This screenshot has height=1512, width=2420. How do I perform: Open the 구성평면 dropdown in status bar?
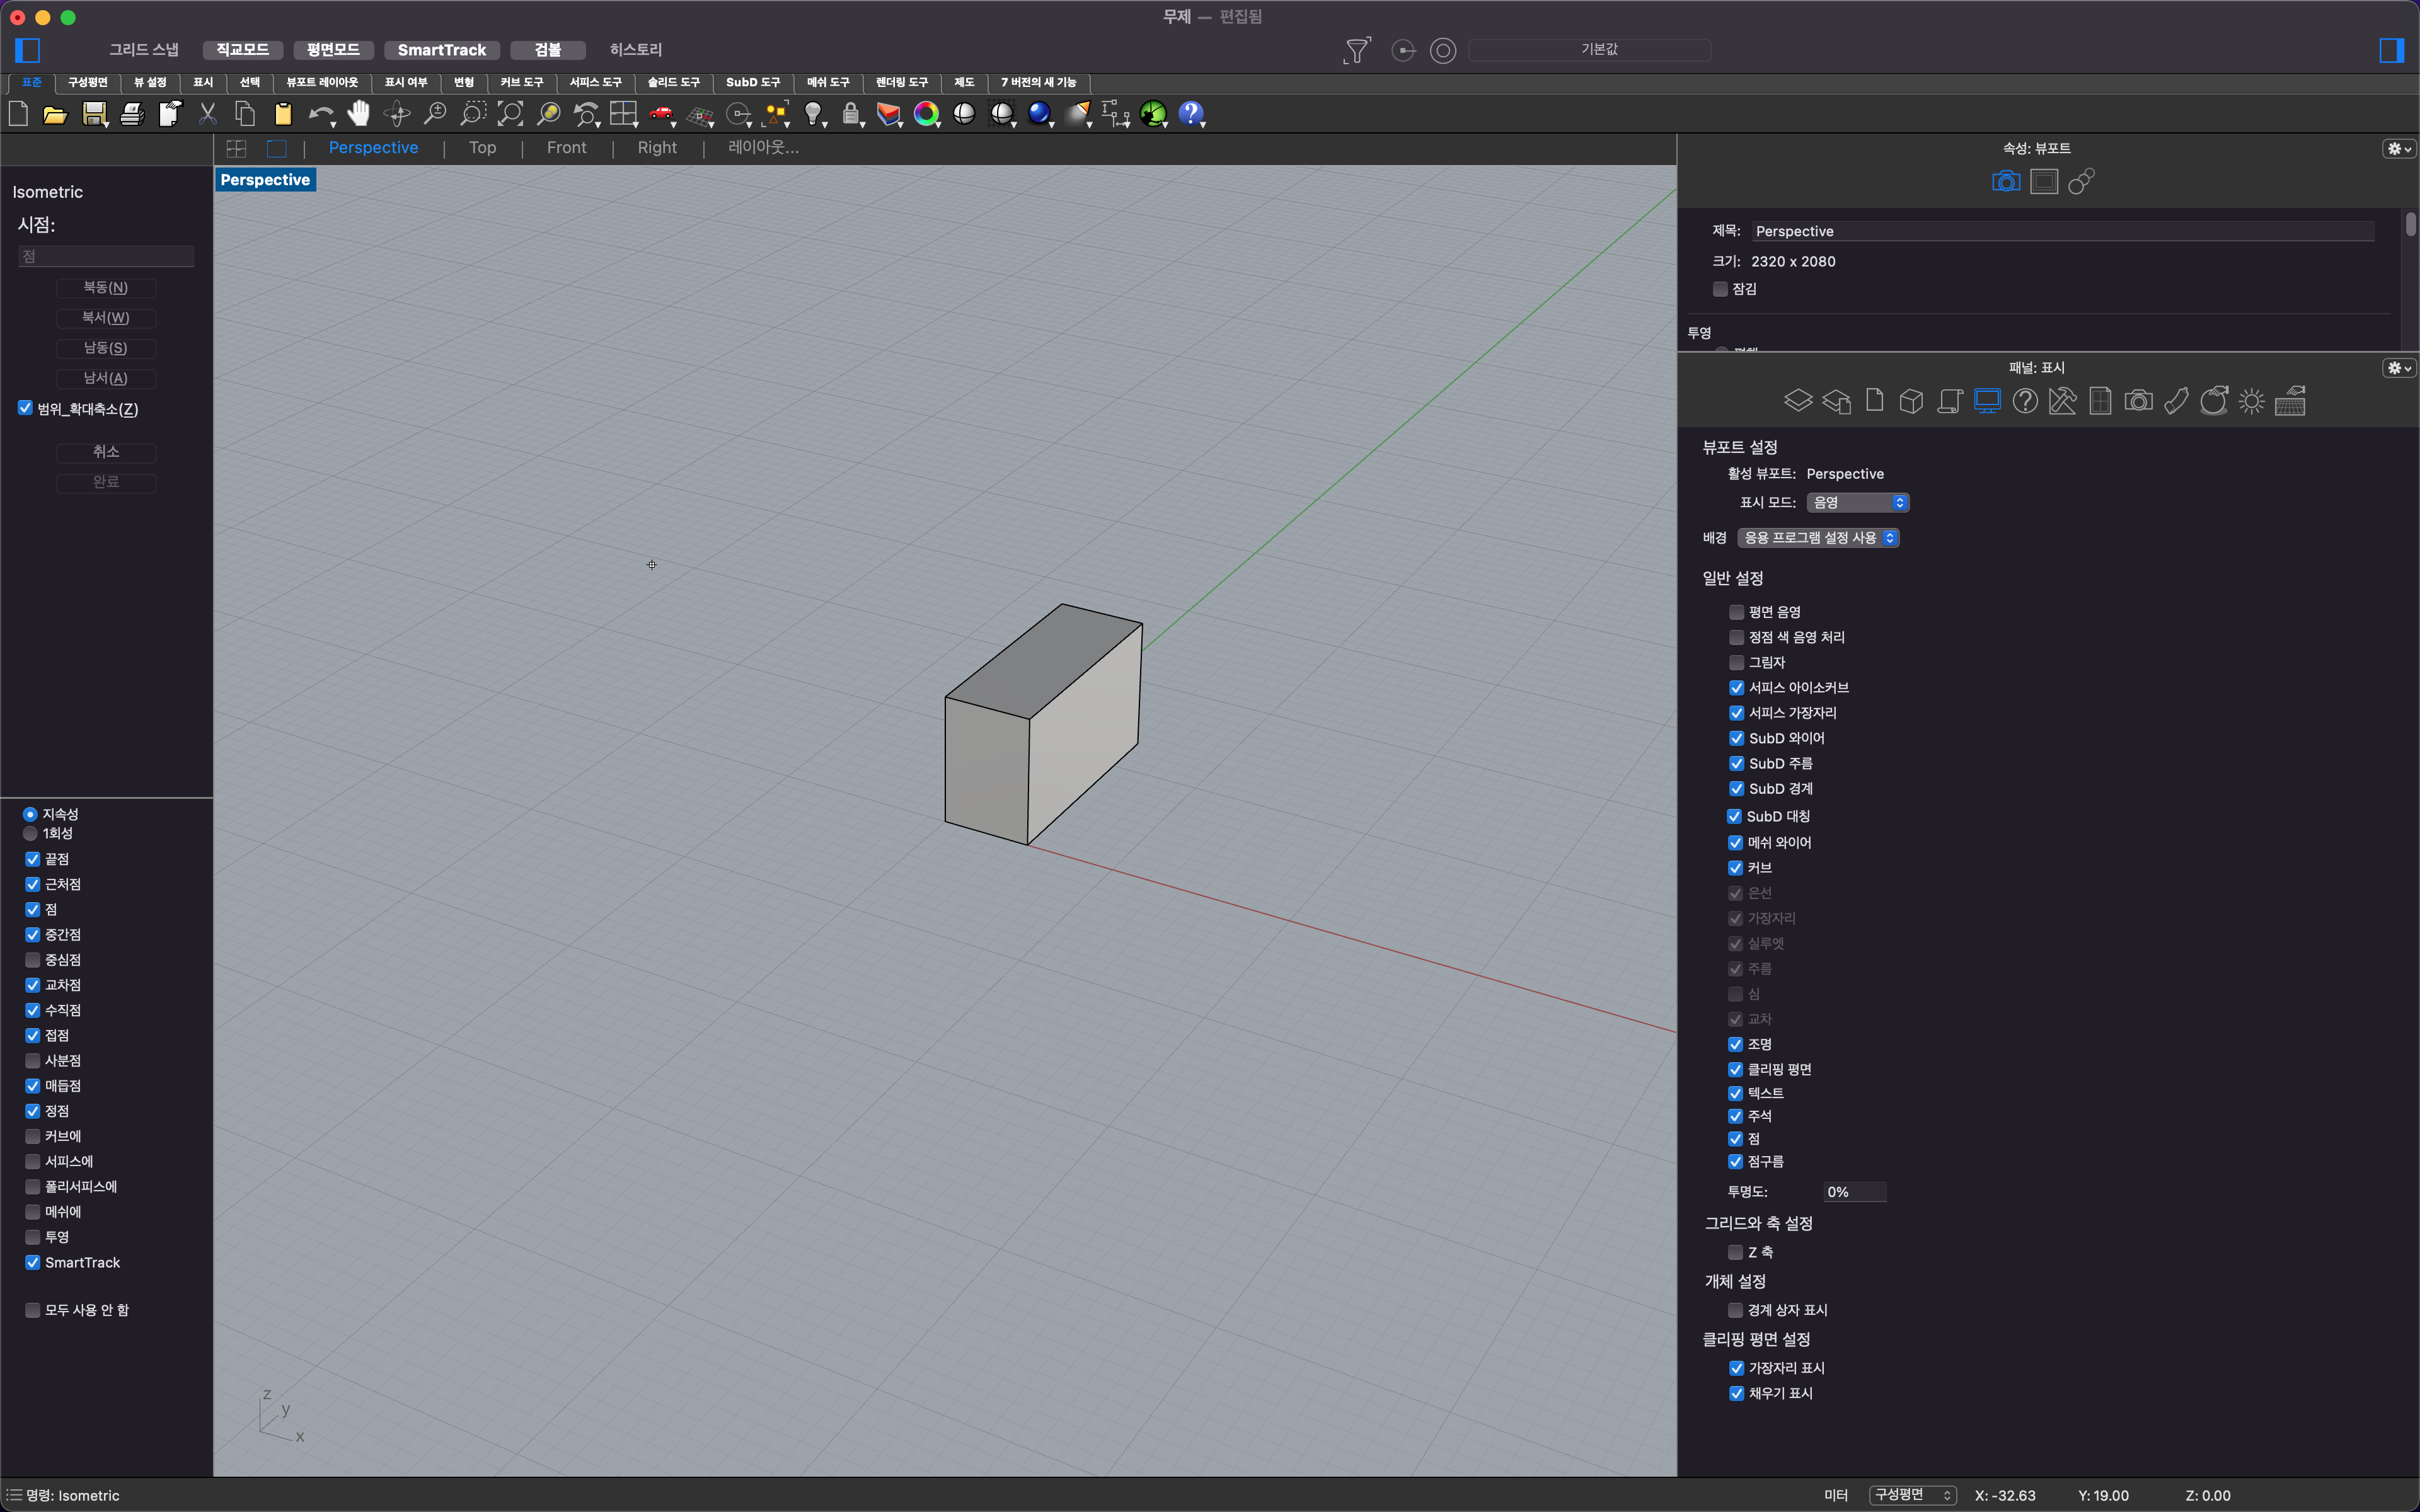click(1912, 1495)
